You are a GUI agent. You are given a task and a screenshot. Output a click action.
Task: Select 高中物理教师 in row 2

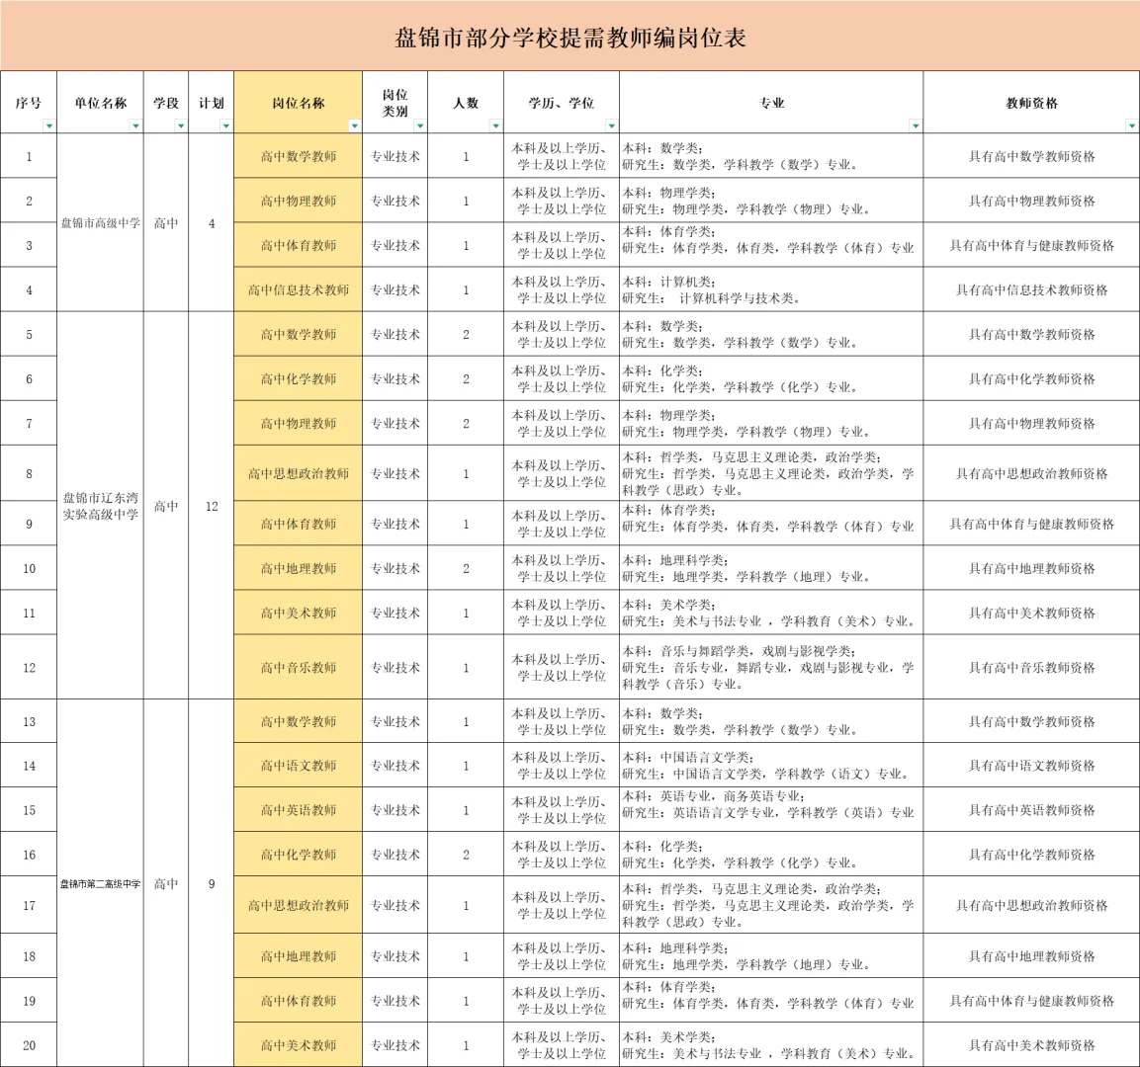pos(298,201)
